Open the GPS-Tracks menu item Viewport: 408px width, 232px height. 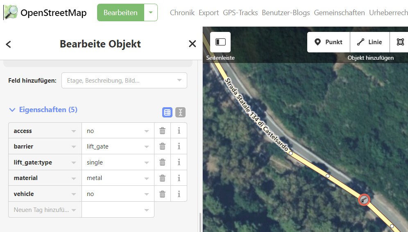[240, 13]
